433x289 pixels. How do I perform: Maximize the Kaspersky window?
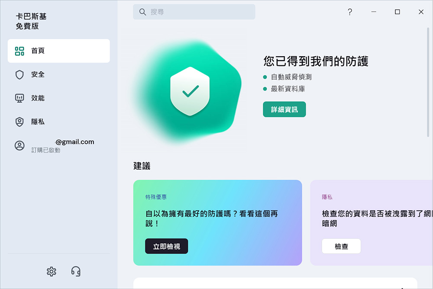397,12
